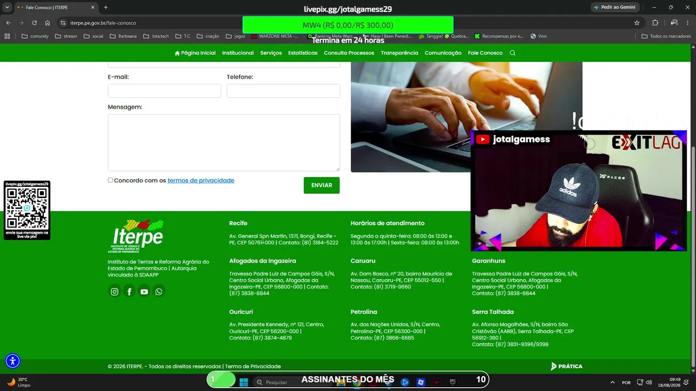Click the 'Petrolina' office heading
This screenshot has width=696, height=391.
364,312
